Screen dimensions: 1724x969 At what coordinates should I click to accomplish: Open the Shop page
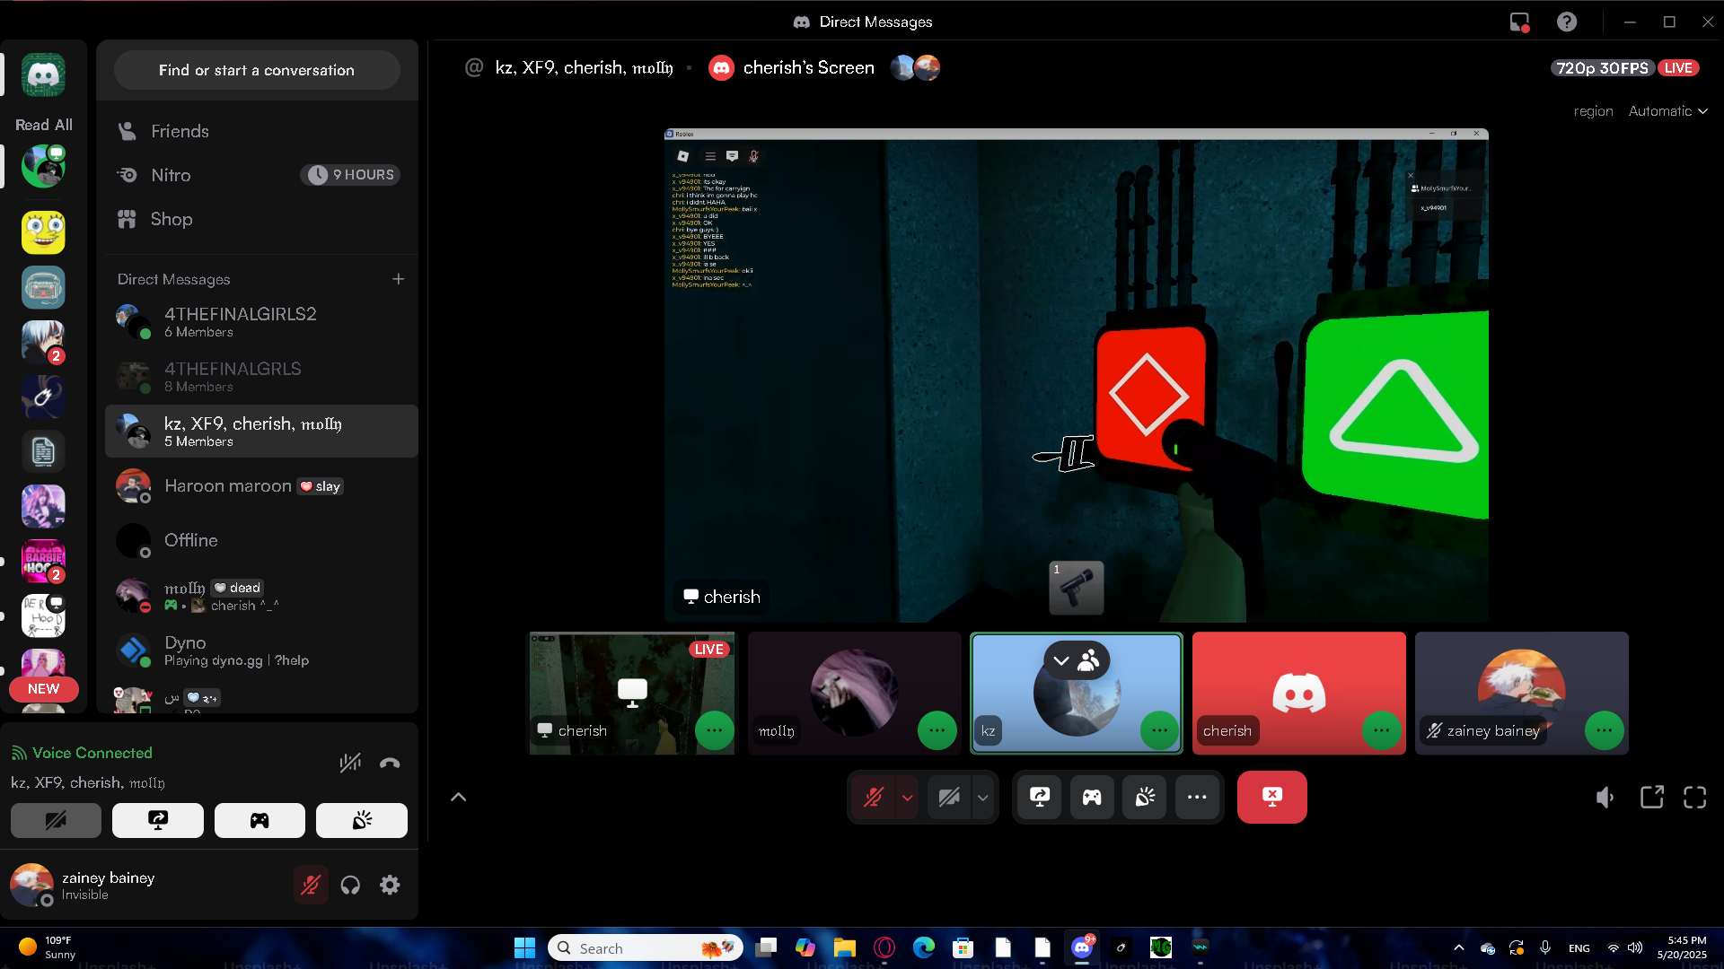click(171, 219)
